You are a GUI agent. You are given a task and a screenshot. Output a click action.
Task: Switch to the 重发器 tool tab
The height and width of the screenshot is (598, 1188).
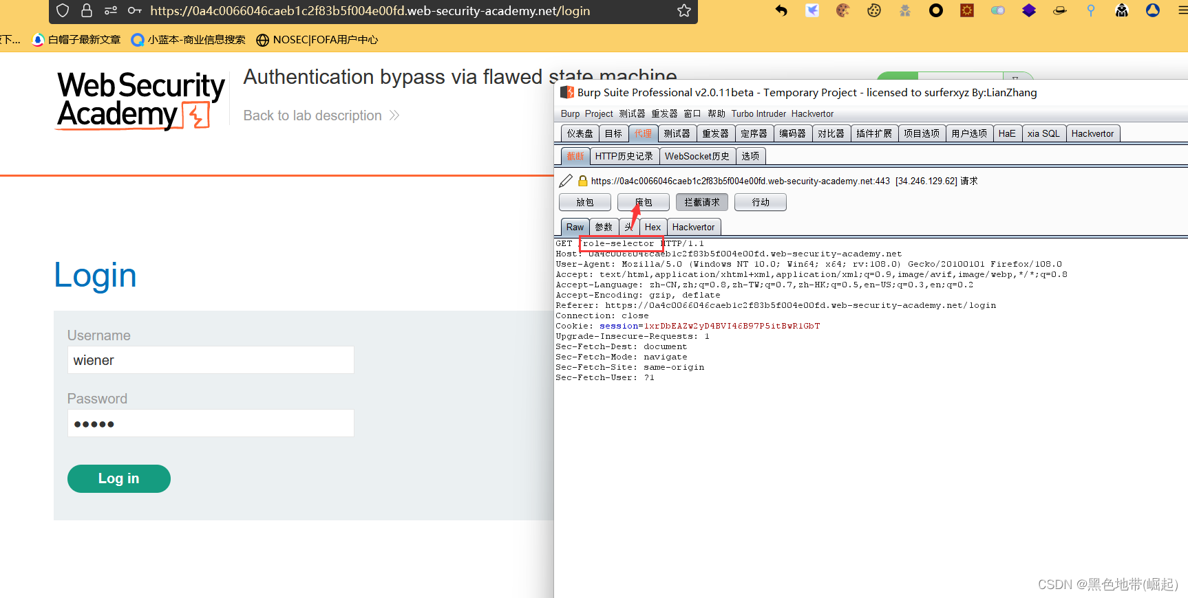pyautogui.click(x=716, y=133)
